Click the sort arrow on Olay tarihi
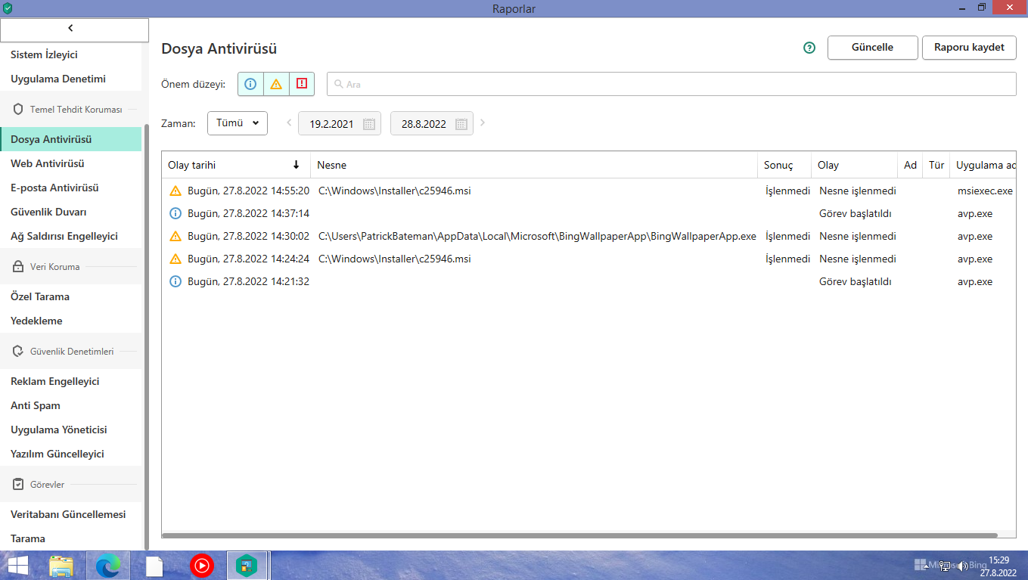Image resolution: width=1028 pixels, height=580 pixels. point(297,165)
